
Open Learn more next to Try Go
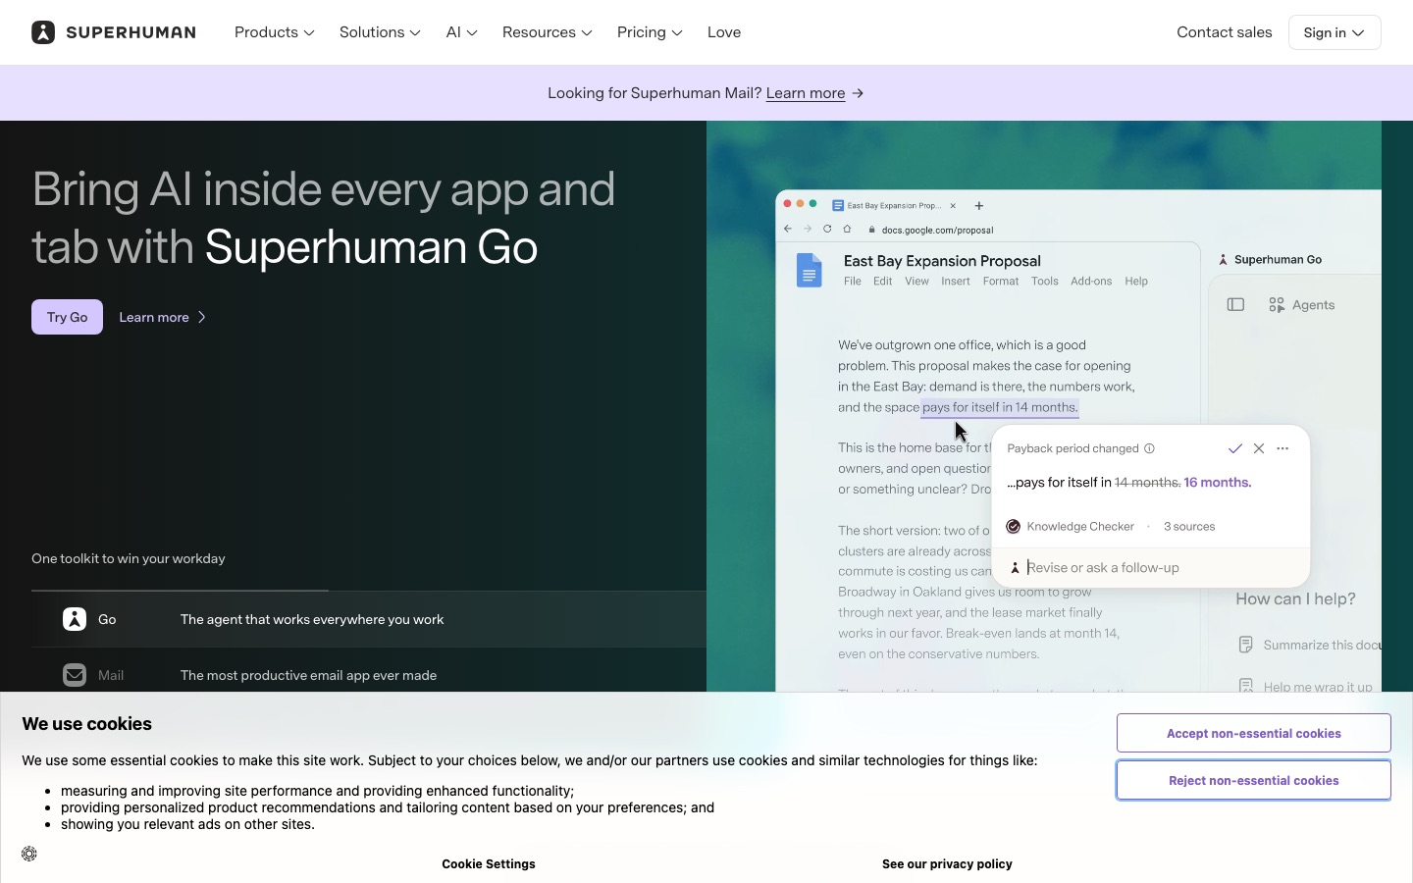(x=163, y=317)
